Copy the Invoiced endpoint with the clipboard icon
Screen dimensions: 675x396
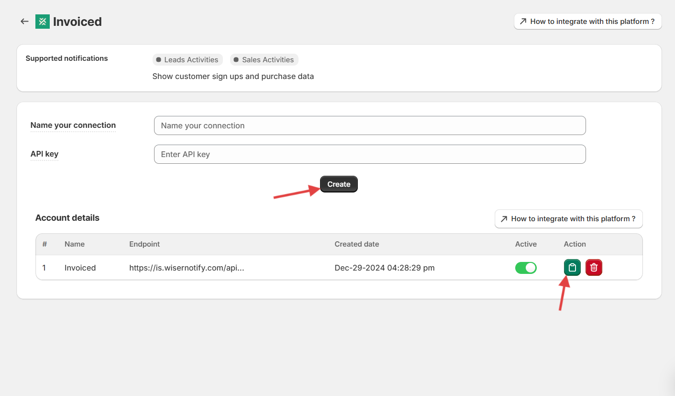(x=572, y=268)
